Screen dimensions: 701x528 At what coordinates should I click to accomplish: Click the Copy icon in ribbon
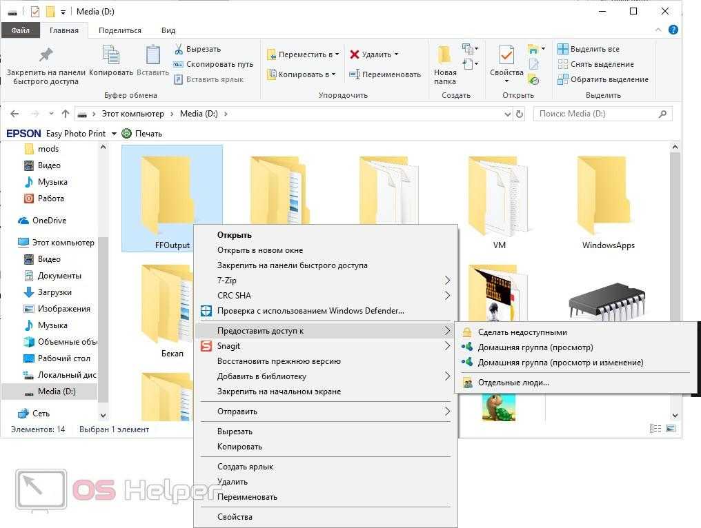(x=110, y=55)
